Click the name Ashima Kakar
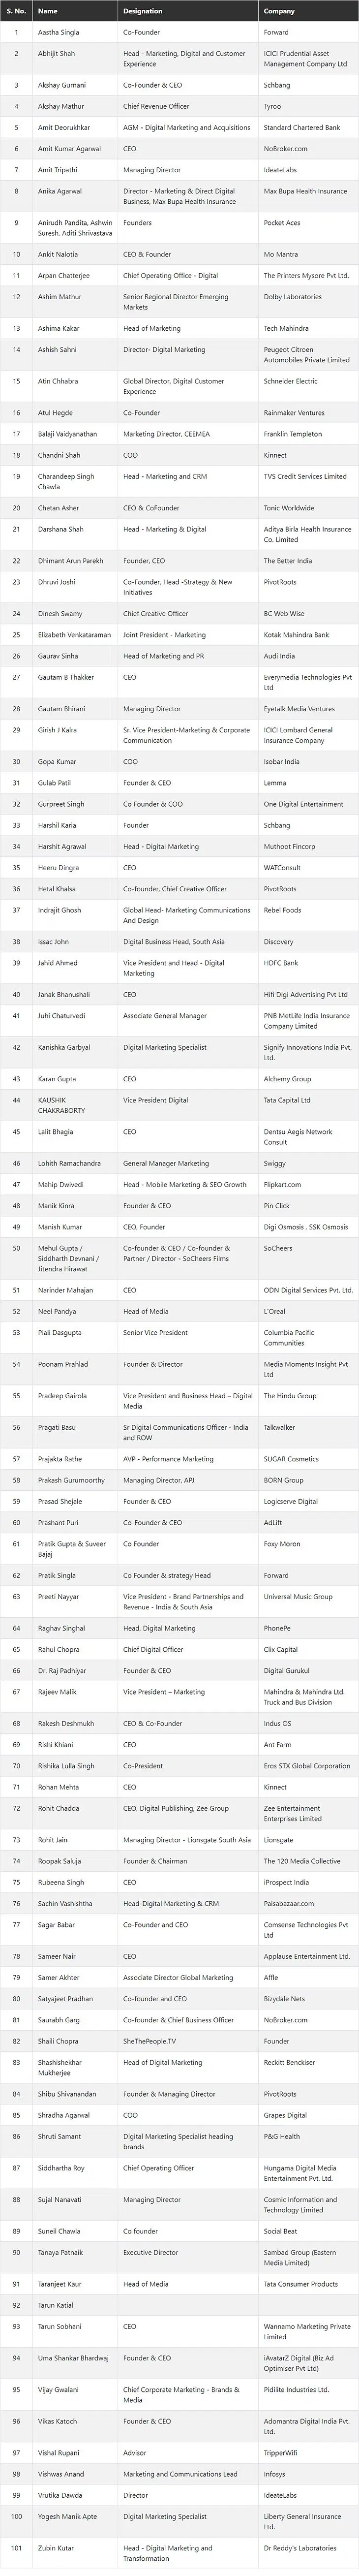The width and height of the screenshot is (359, 2576). pyautogui.click(x=58, y=328)
